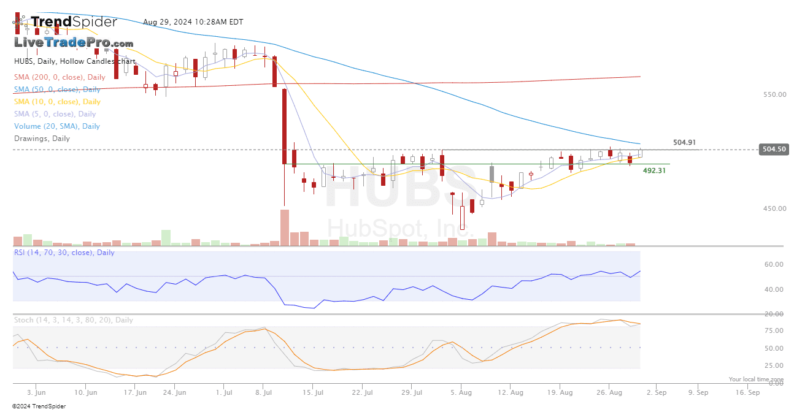Click the Aug 29, 2024 10:28AM EDT timestamp

click(x=193, y=22)
